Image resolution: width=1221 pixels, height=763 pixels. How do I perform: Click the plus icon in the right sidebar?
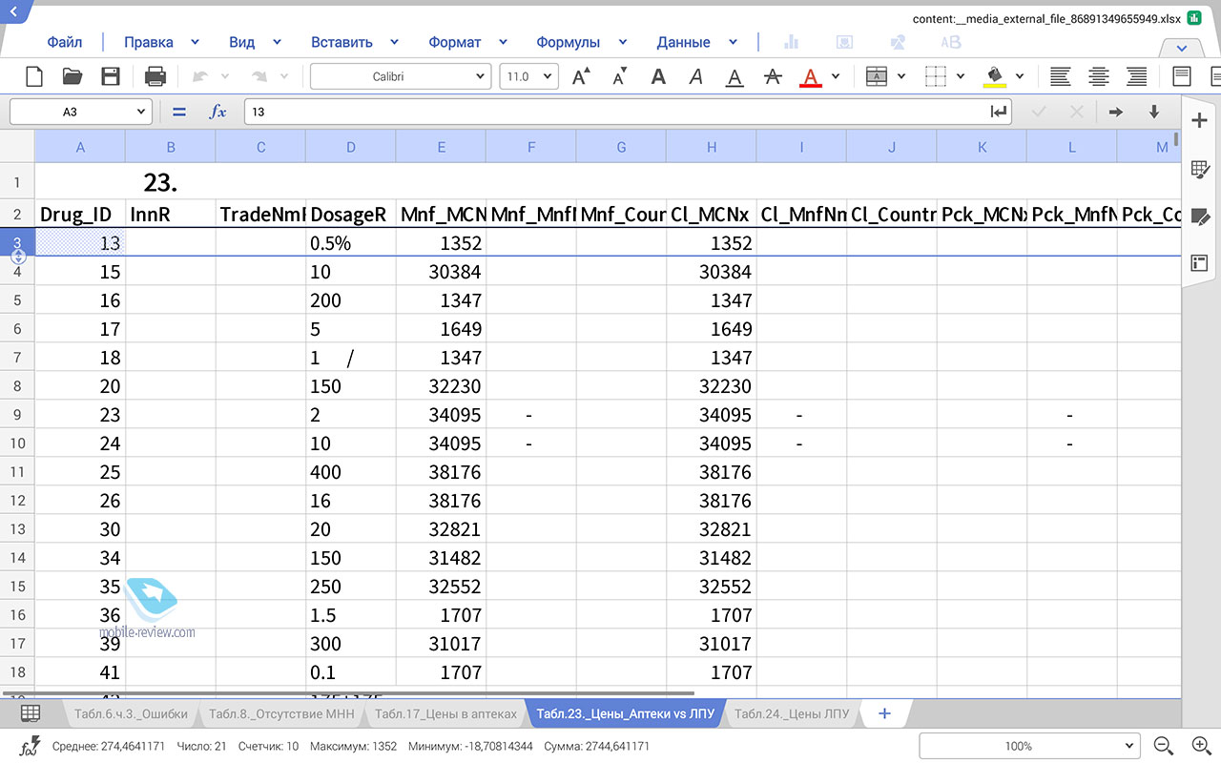point(1199,120)
